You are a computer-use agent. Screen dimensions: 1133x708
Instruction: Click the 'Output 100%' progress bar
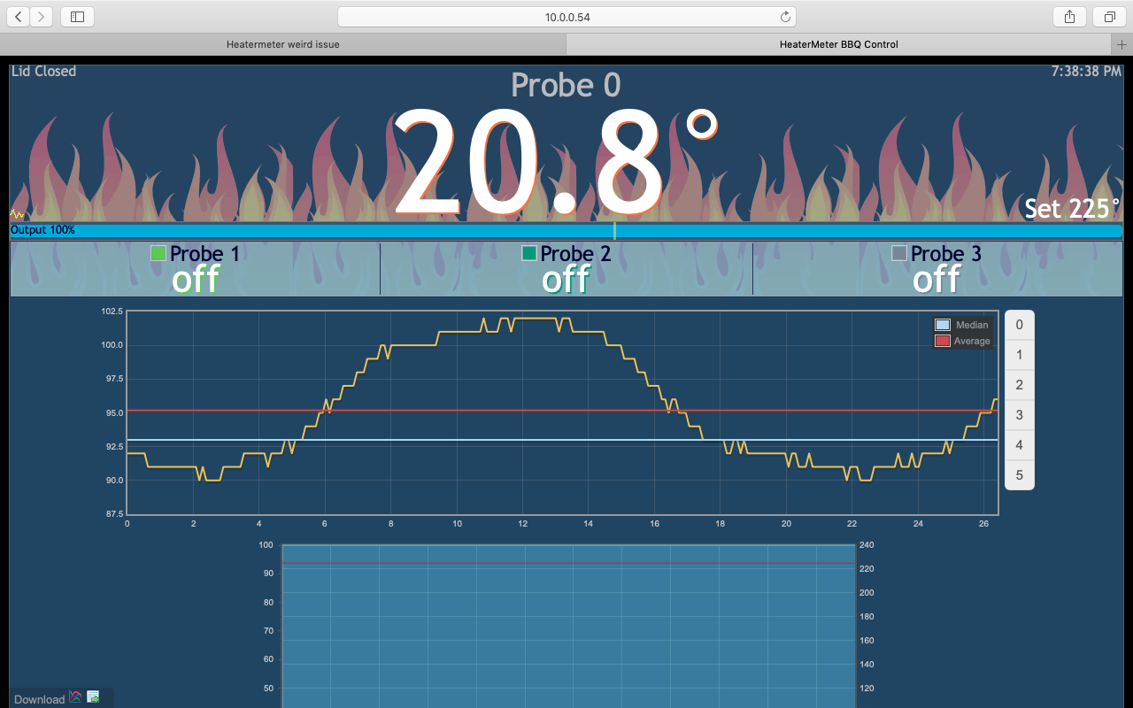pos(566,231)
